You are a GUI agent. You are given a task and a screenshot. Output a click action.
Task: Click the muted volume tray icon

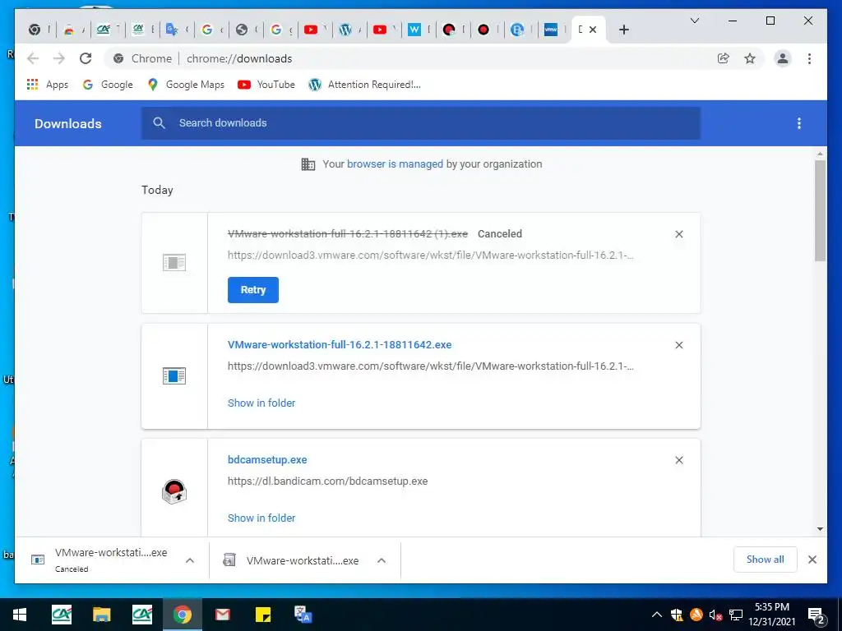point(715,615)
